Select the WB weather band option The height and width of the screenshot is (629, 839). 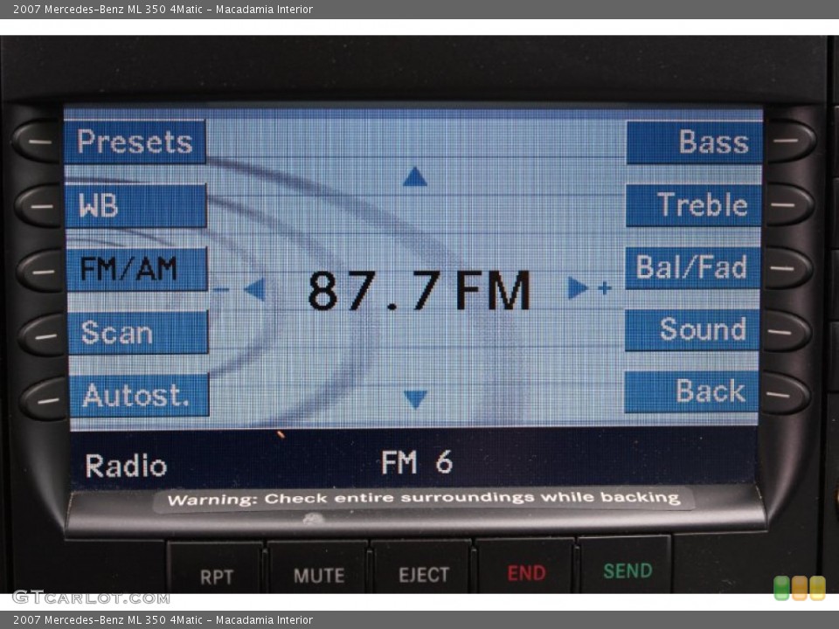[x=136, y=205]
